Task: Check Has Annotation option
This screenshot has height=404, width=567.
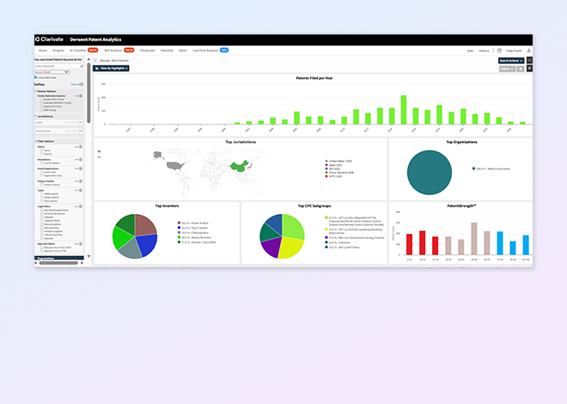Action: tap(41, 162)
